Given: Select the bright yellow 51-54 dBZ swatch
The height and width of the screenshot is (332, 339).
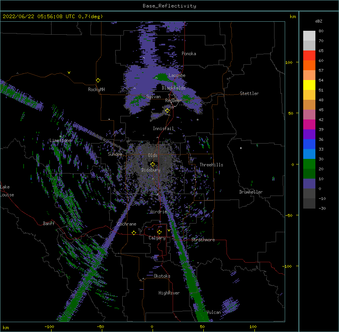Looking at the screenshot, I should (309, 85).
